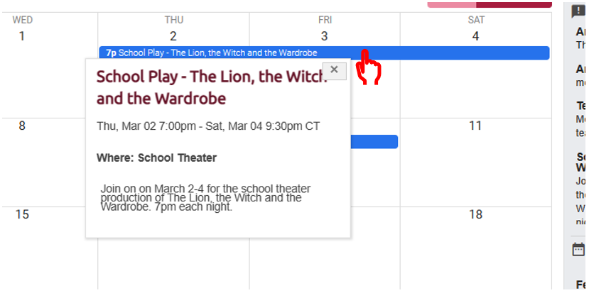Image resolution: width=589 pixels, height=293 pixels.
Task: Click the School Play popup title
Action: tap(211, 87)
